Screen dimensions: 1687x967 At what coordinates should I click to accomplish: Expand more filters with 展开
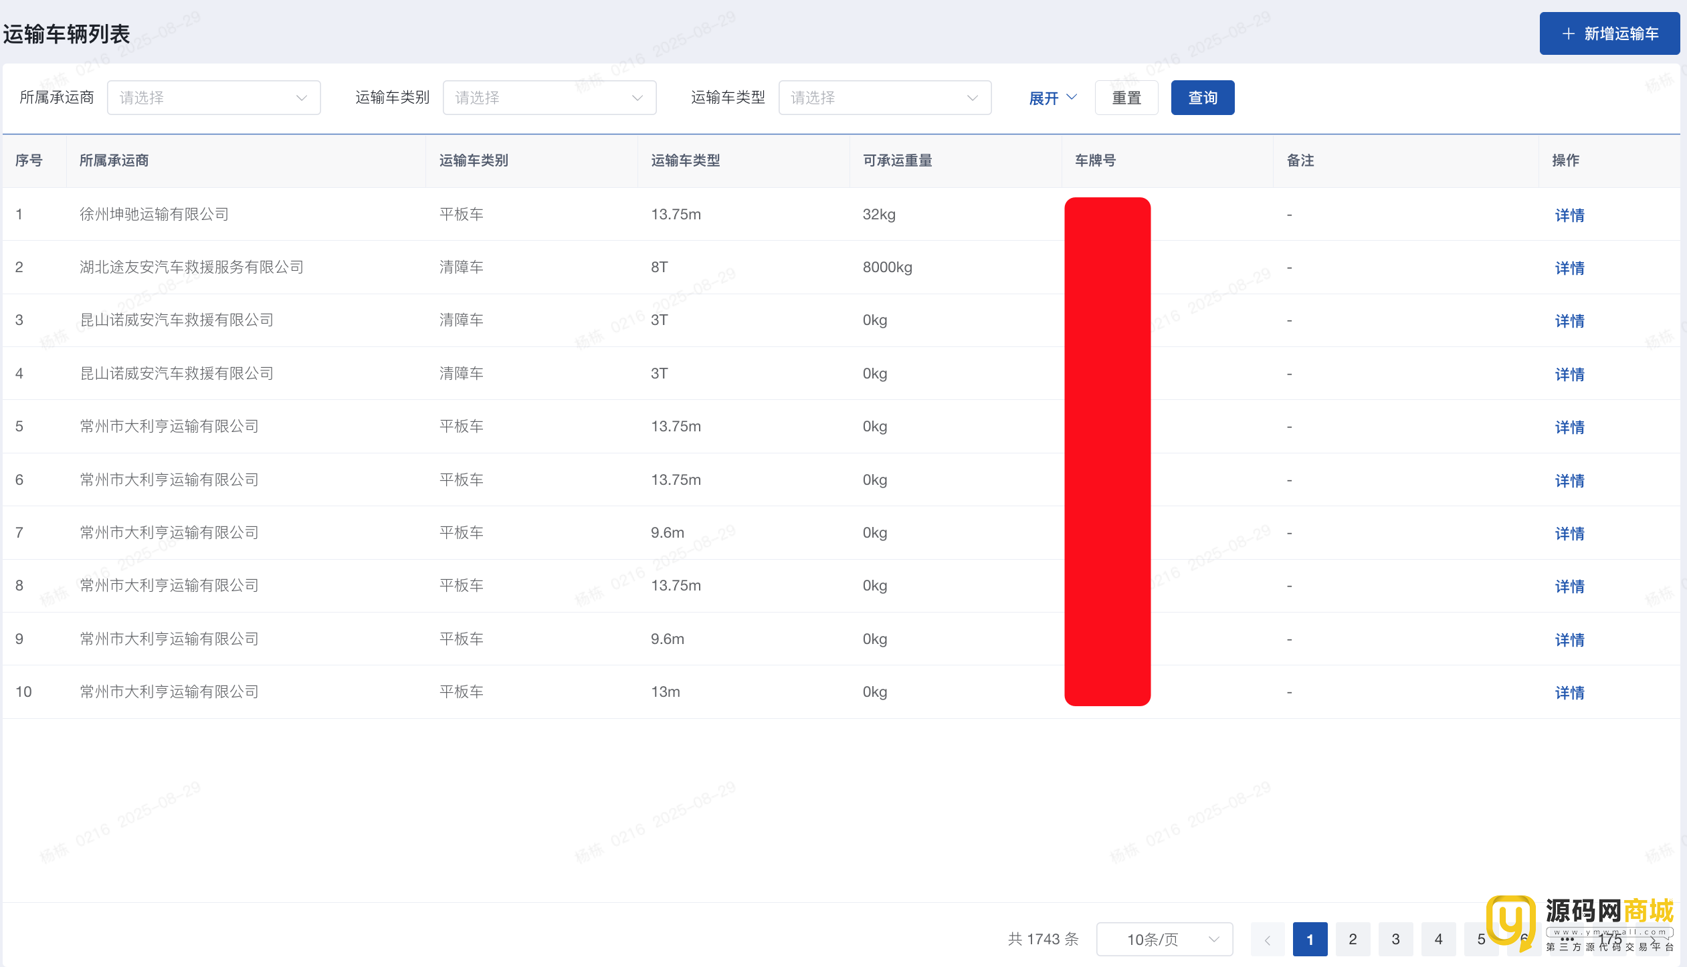[x=1052, y=98]
